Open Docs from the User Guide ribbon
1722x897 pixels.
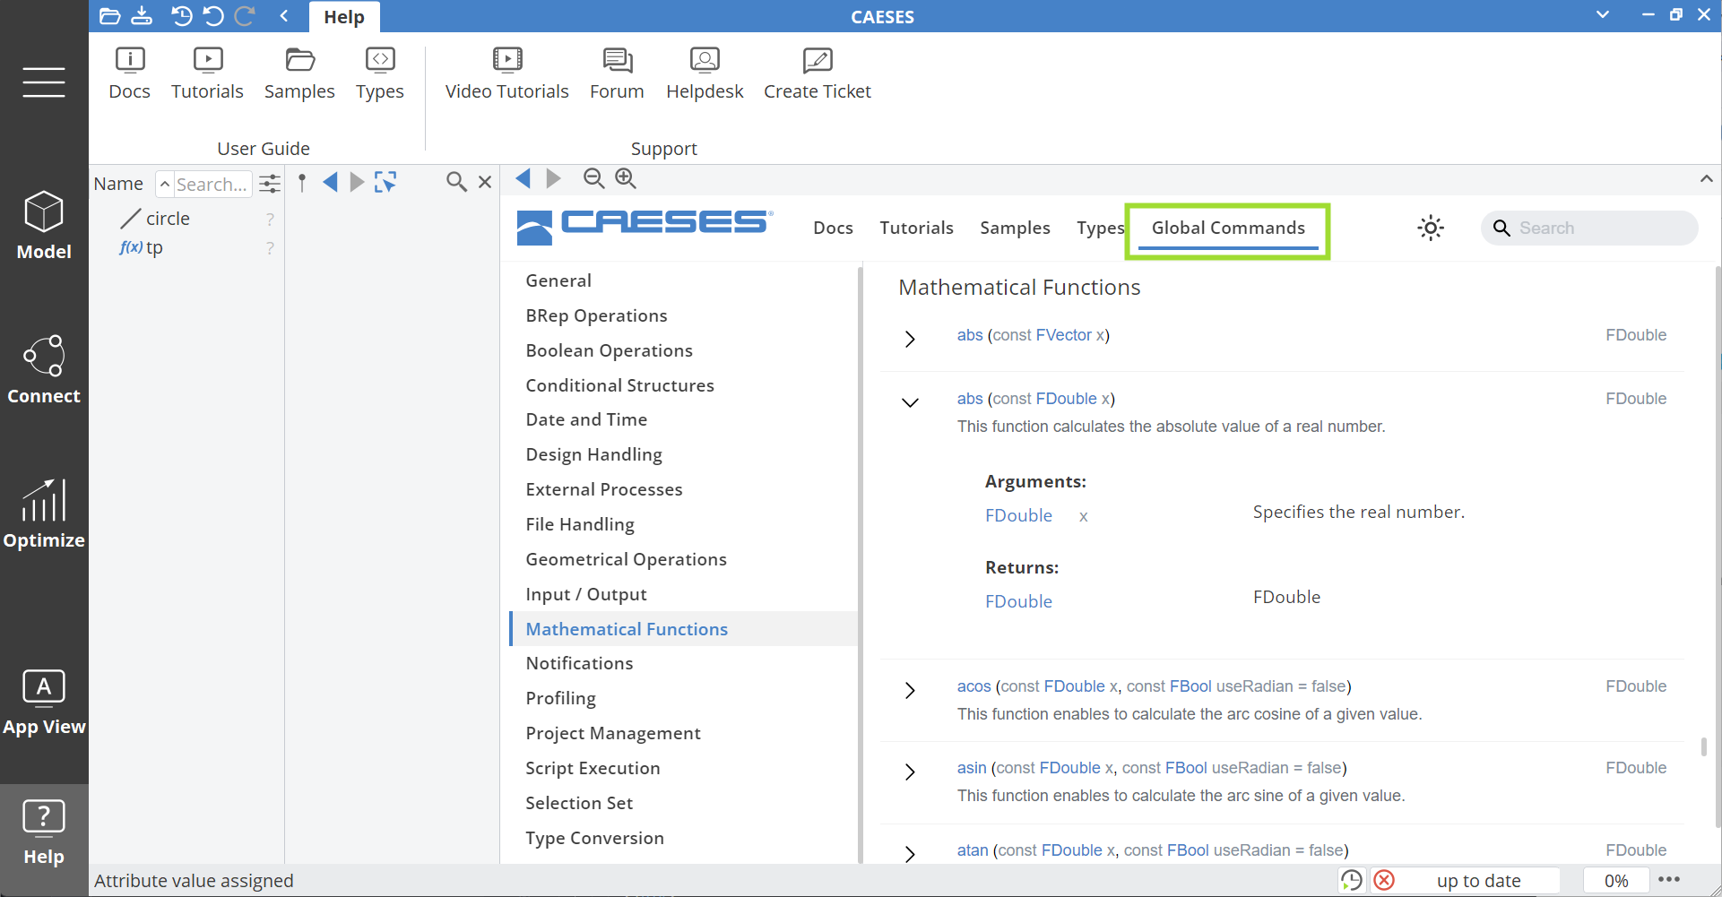[x=130, y=73]
